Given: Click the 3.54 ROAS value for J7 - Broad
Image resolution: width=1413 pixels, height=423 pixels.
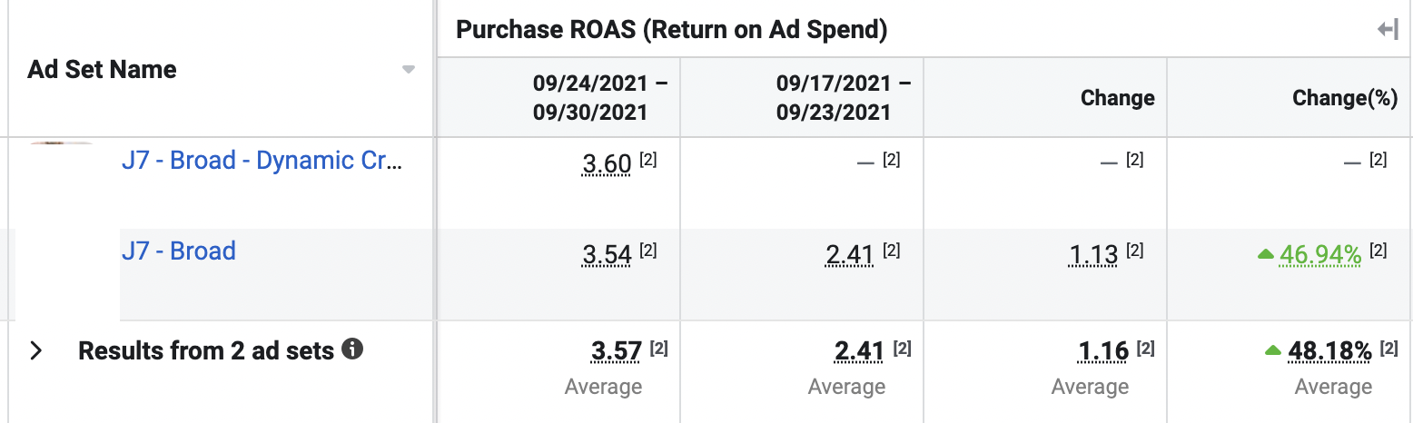Looking at the screenshot, I should click(x=606, y=255).
